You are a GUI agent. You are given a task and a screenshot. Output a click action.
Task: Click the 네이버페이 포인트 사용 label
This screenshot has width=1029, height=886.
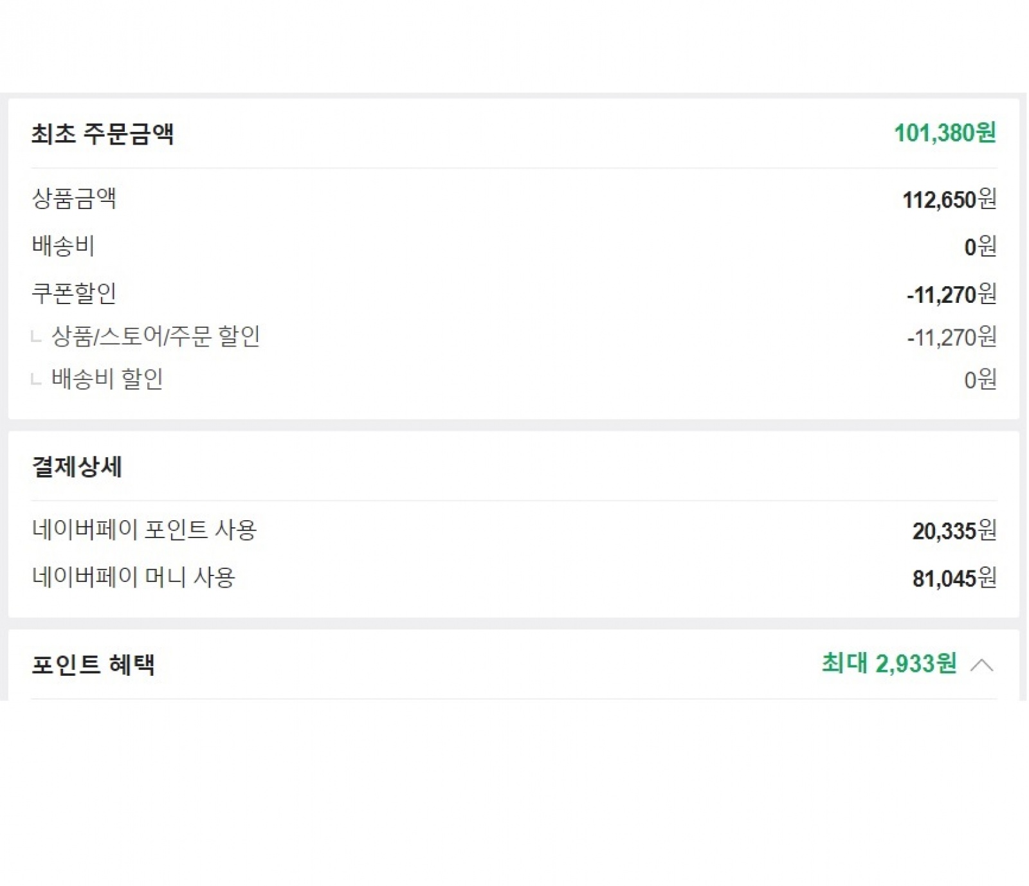coord(144,530)
